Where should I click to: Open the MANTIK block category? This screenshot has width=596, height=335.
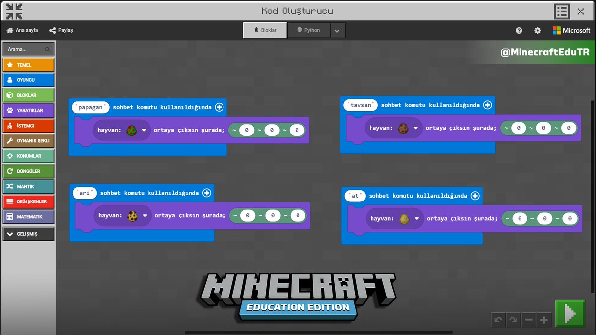pyautogui.click(x=28, y=187)
